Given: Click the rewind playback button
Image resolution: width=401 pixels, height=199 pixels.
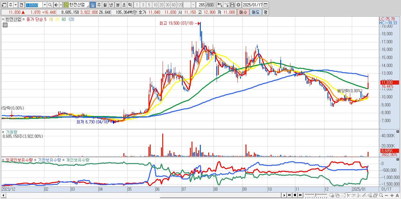Looking at the screenshot, I should 289,195.
